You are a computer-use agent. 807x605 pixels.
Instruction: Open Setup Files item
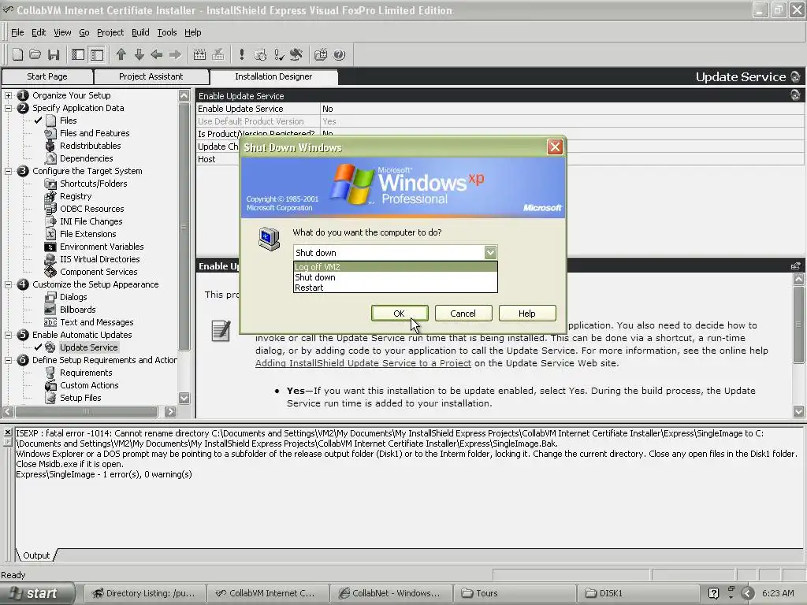click(x=80, y=398)
